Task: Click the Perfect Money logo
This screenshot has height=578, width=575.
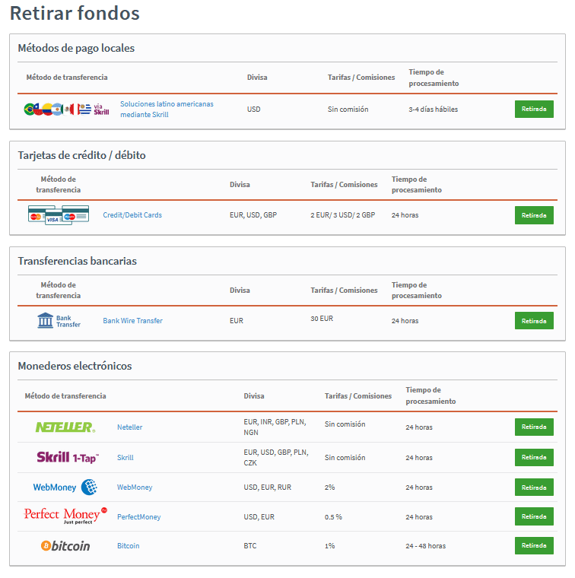Action: [x=65, y=516]
